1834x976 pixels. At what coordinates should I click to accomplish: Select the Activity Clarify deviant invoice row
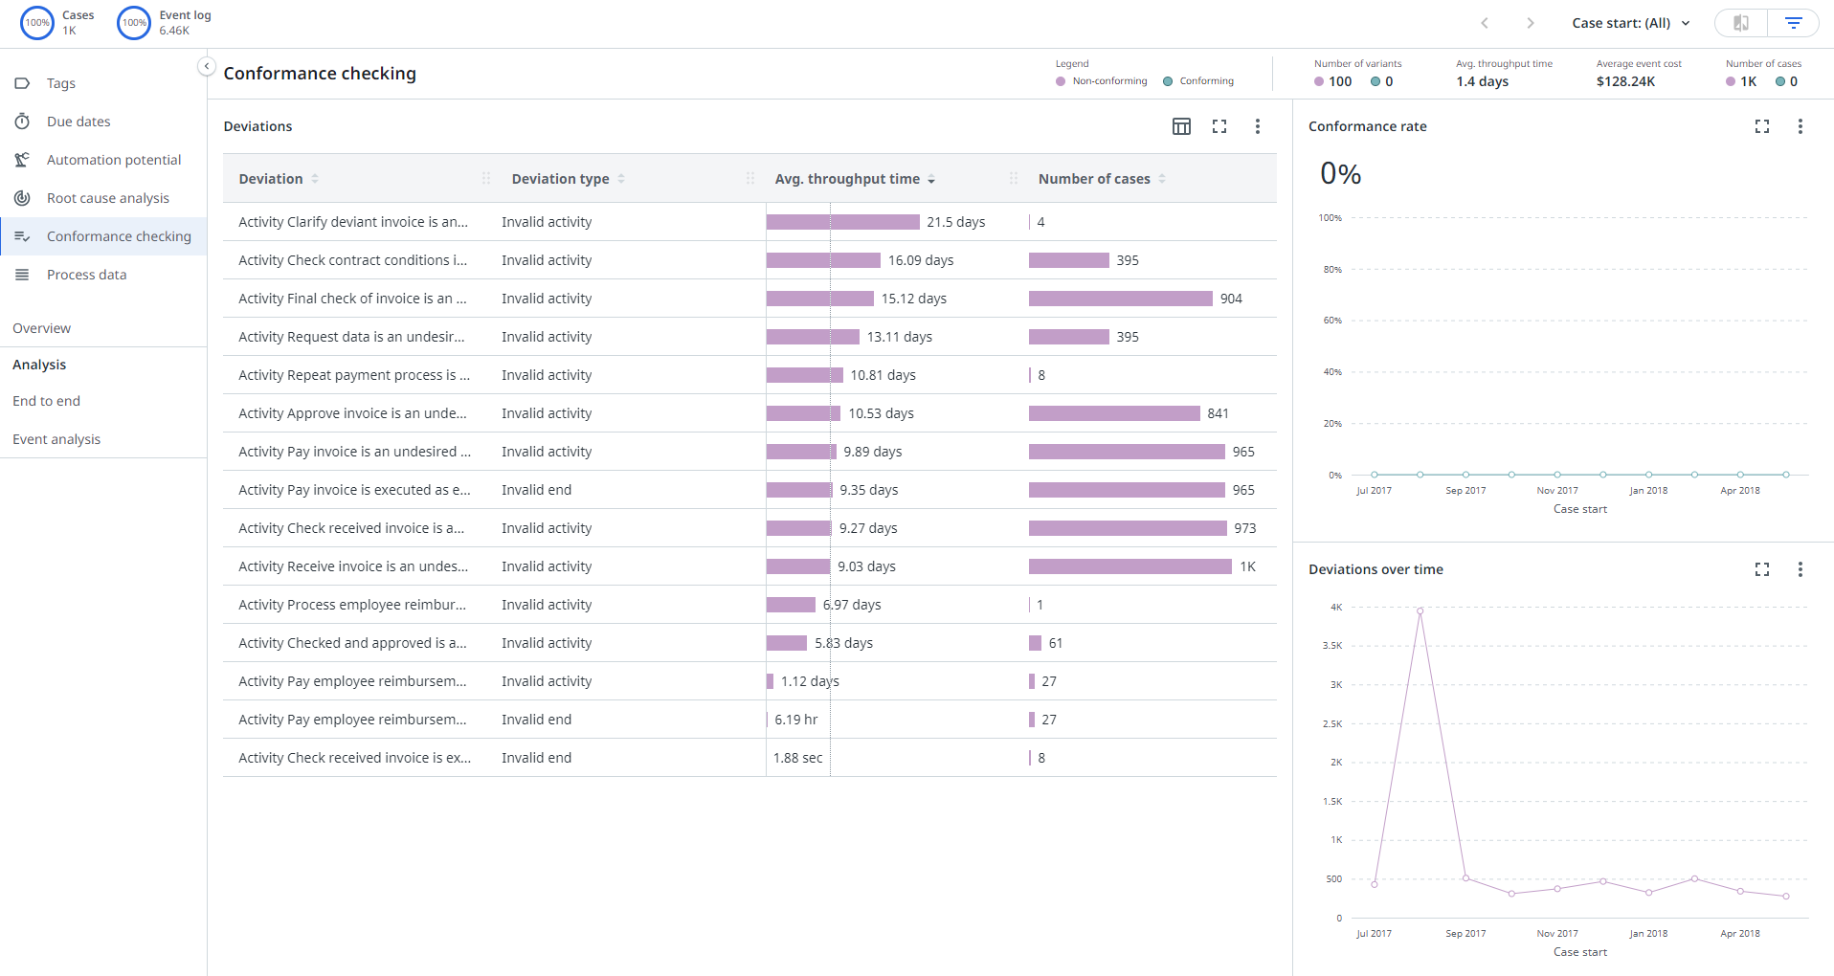(x=352, y=222)
